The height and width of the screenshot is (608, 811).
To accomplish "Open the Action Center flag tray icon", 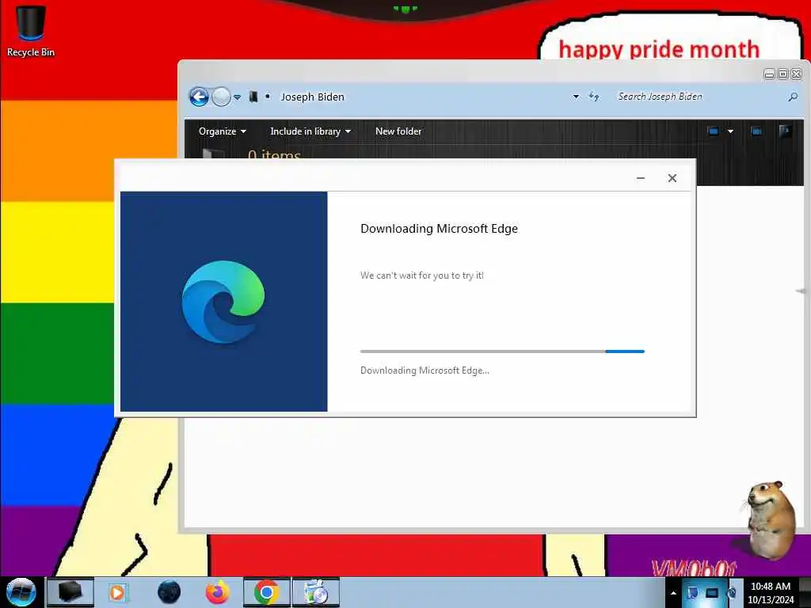I will 692,592.
